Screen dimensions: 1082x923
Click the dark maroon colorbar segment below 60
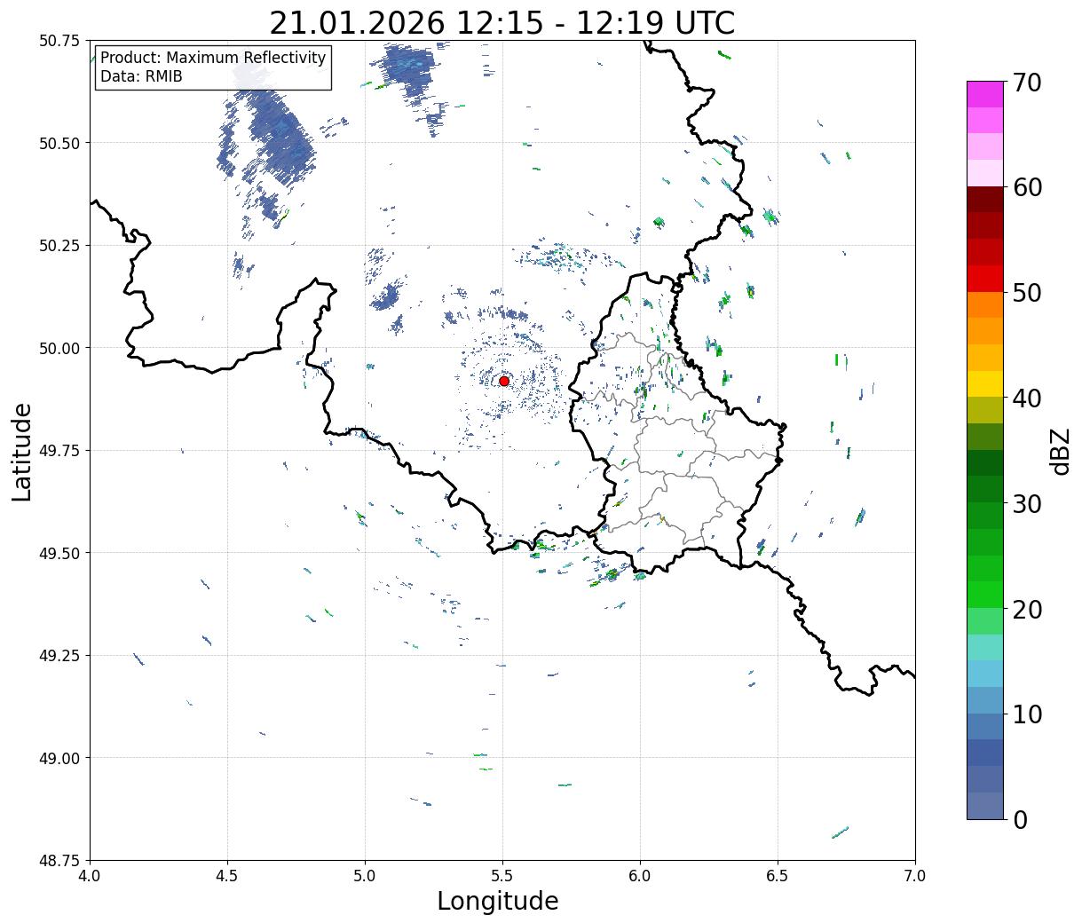tap(985, 200)
